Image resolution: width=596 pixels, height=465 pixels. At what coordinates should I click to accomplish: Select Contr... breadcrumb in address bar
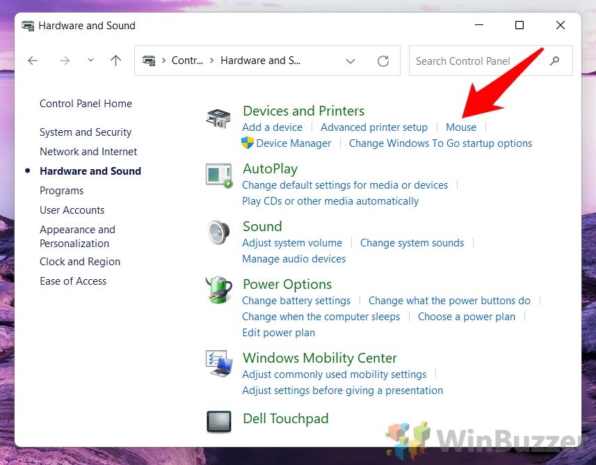tap(187, 61)
